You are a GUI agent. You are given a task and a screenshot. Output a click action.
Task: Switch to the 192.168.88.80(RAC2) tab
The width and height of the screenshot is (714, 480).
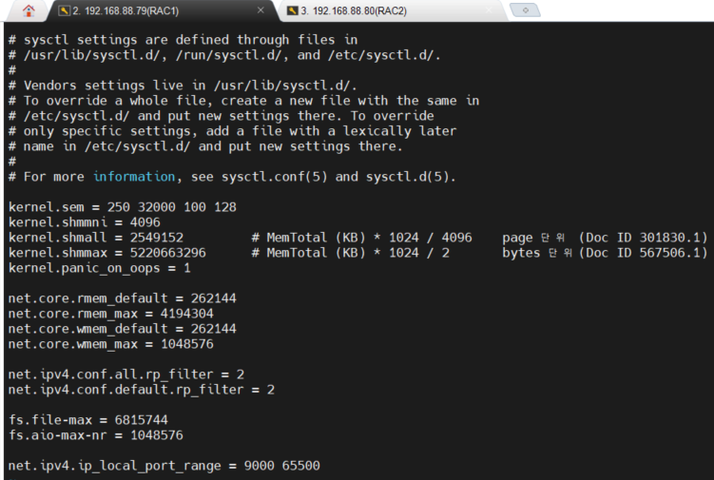click(x=392, y=10)
